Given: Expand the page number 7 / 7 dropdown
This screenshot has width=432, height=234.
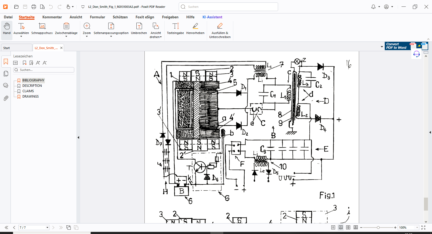Looking at the screenshot, I should click(x=47, y=228).
